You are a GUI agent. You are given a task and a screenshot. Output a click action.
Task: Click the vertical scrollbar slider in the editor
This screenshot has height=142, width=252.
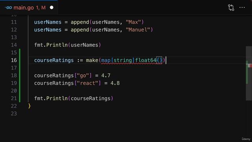click(x=249, y=73)
